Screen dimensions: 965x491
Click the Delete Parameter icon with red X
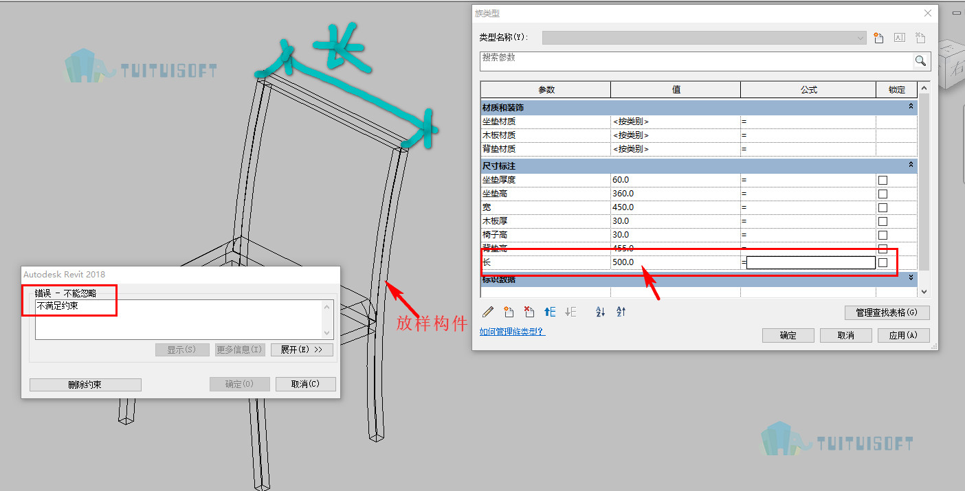pyautogui.click(x=529, y=312)
